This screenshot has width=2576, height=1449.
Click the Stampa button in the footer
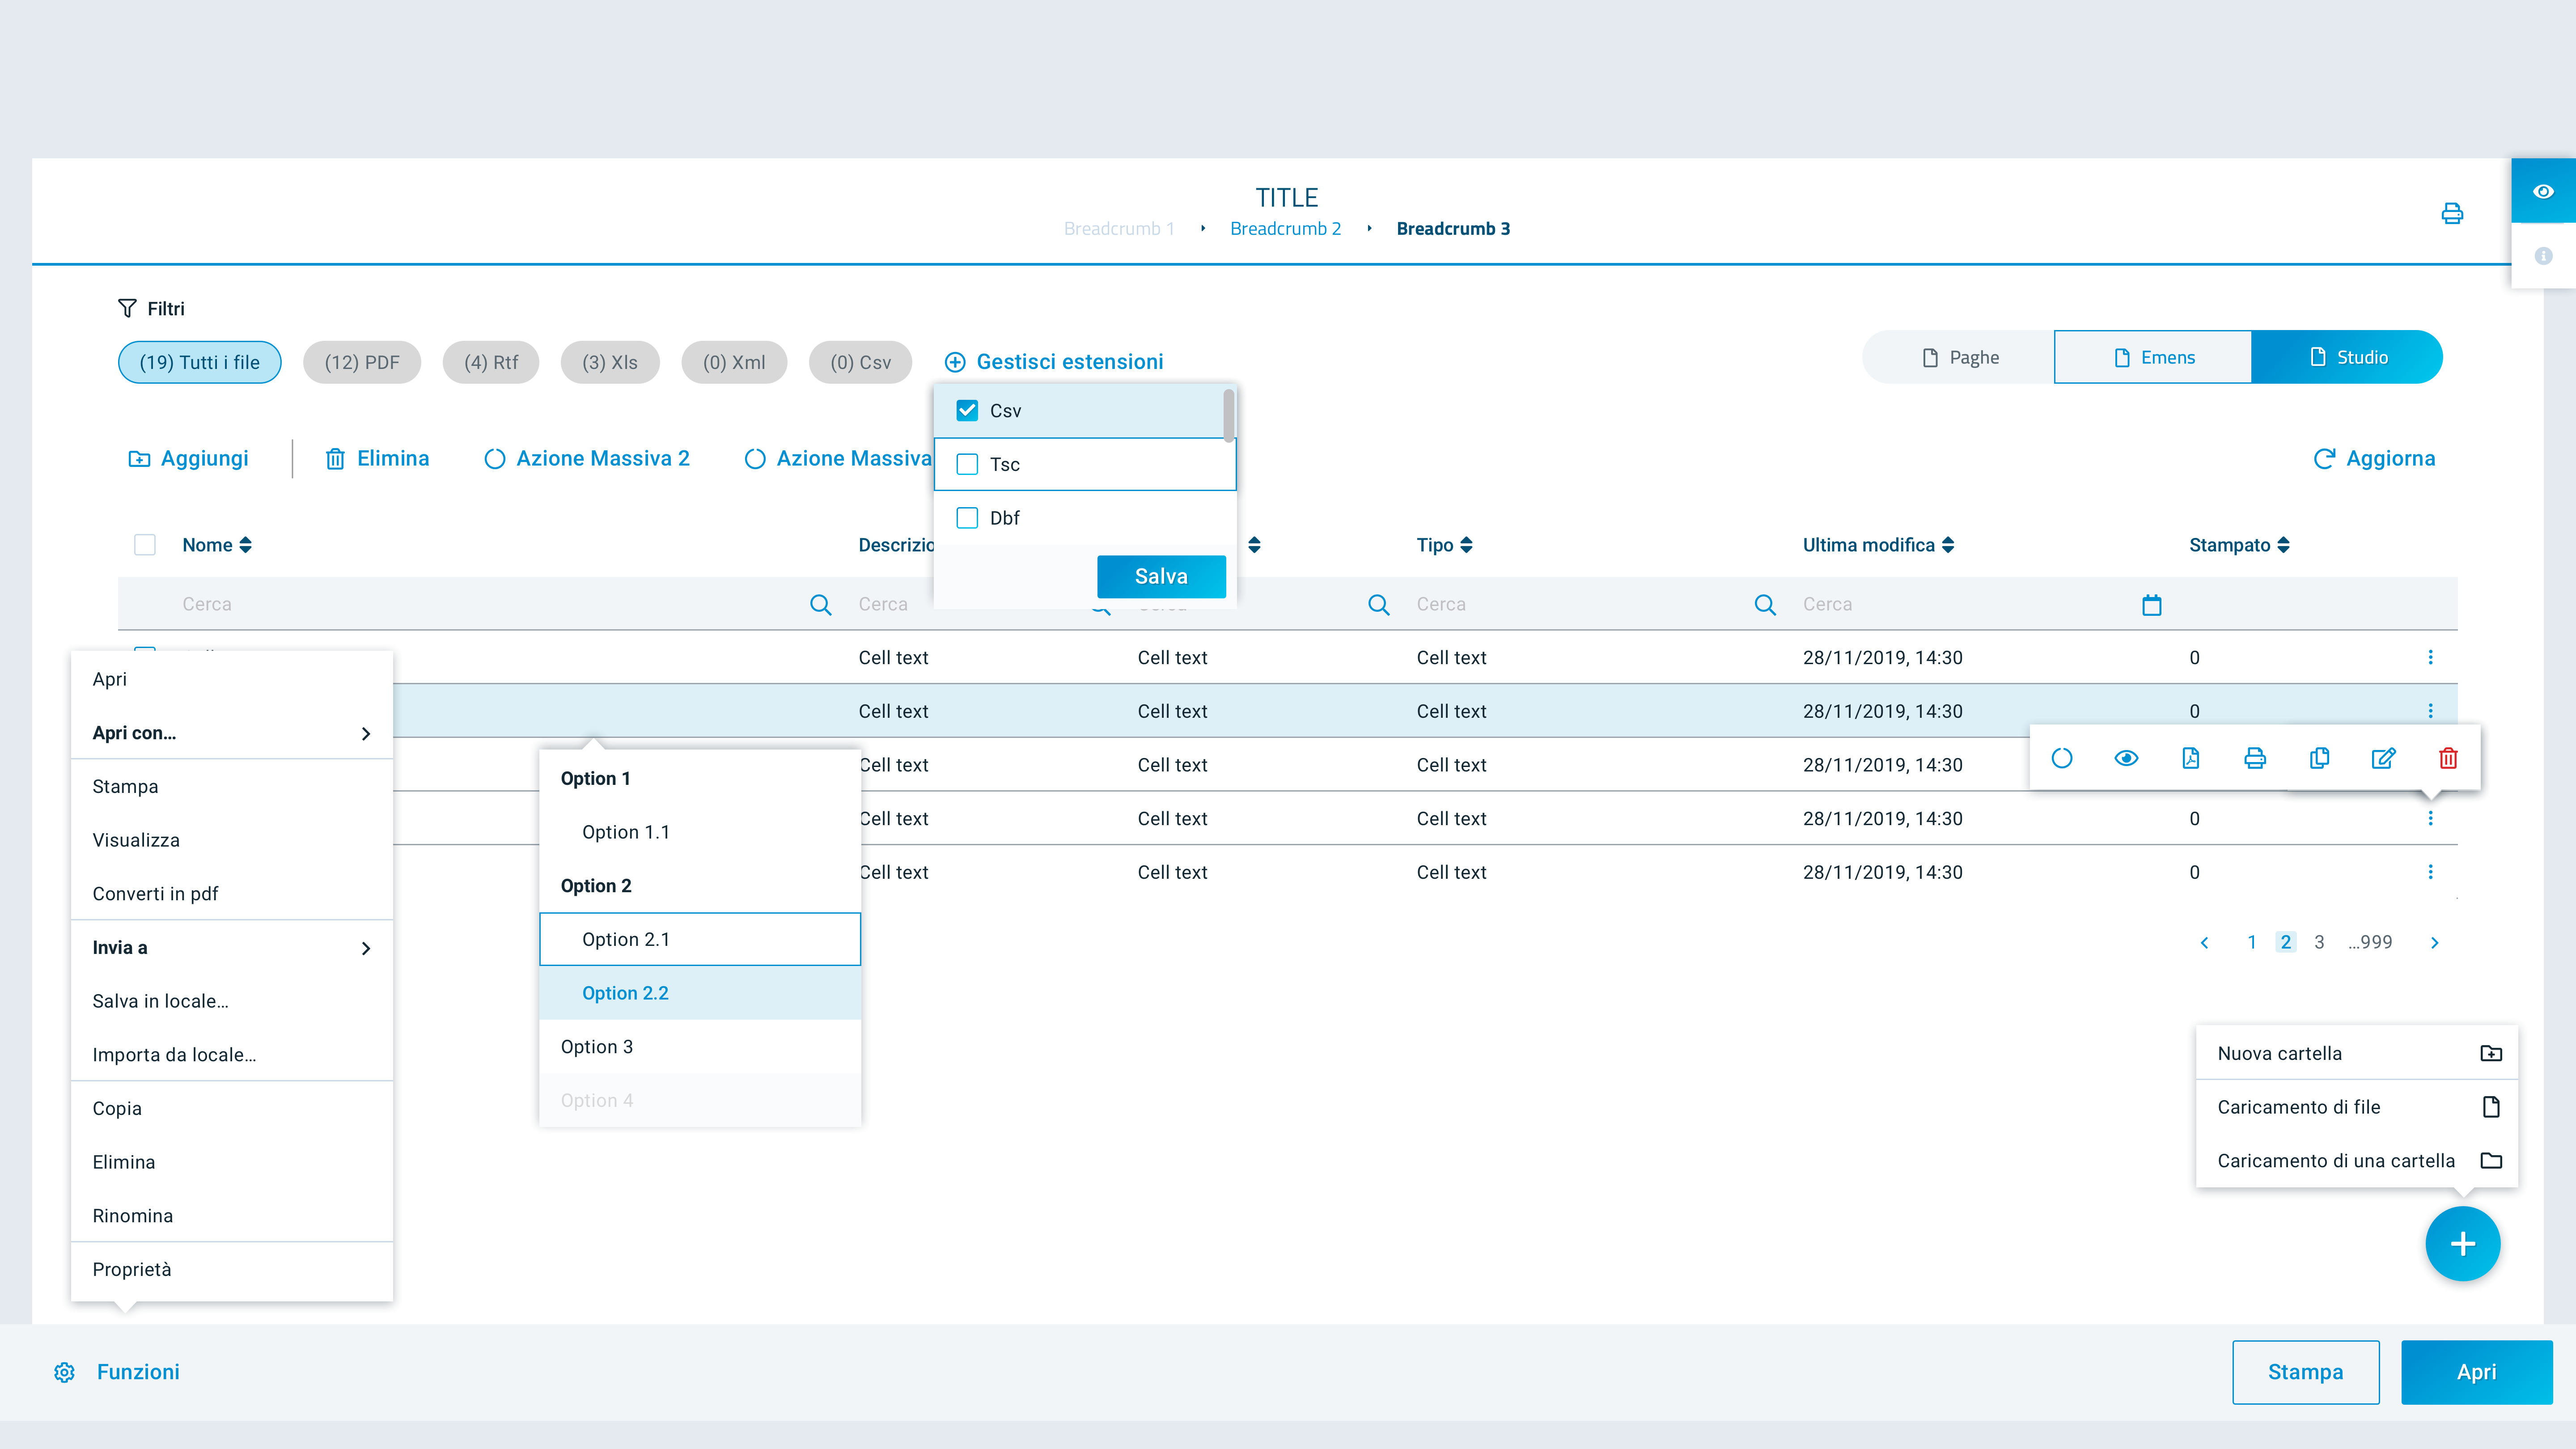[x=2305, y=1372]
